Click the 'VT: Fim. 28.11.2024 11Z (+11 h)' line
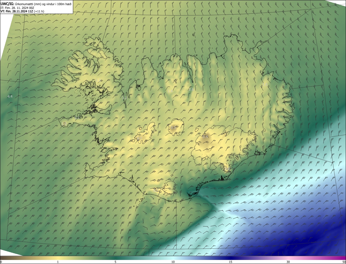 click(x=22, y=11)
